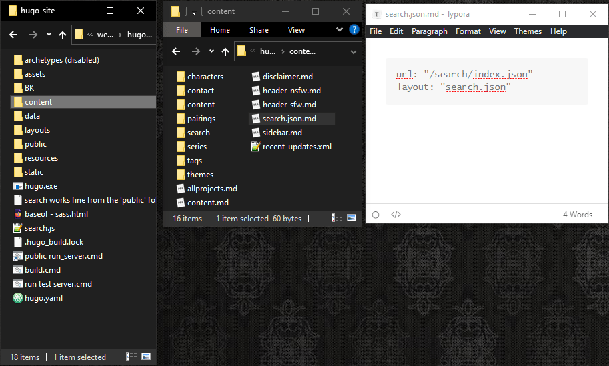Open the Paragraph menu in Typora
Viewport: 609px width, 366px height.
(429, 31)
